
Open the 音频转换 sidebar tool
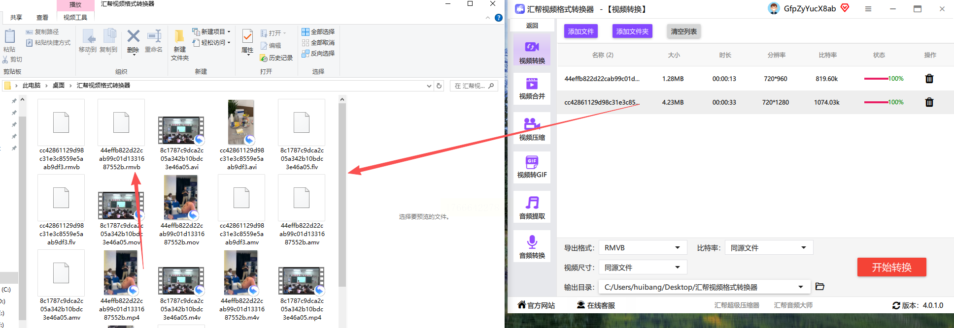[532, 247]
